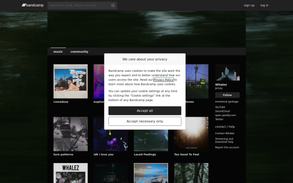The height and width of the screenshot is (183, 293).
Task: Open the idk i love you title
Action: tap(104, 154)
